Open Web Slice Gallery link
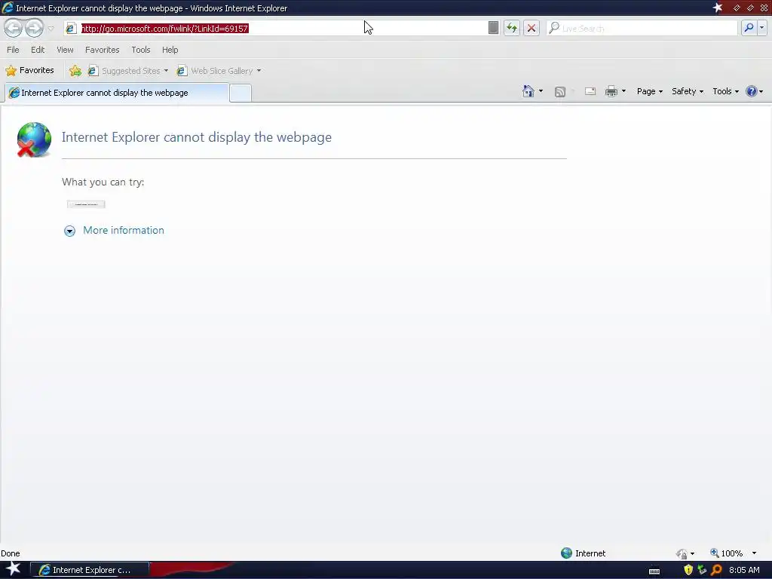Screen dimensions: 772x579 216,71
